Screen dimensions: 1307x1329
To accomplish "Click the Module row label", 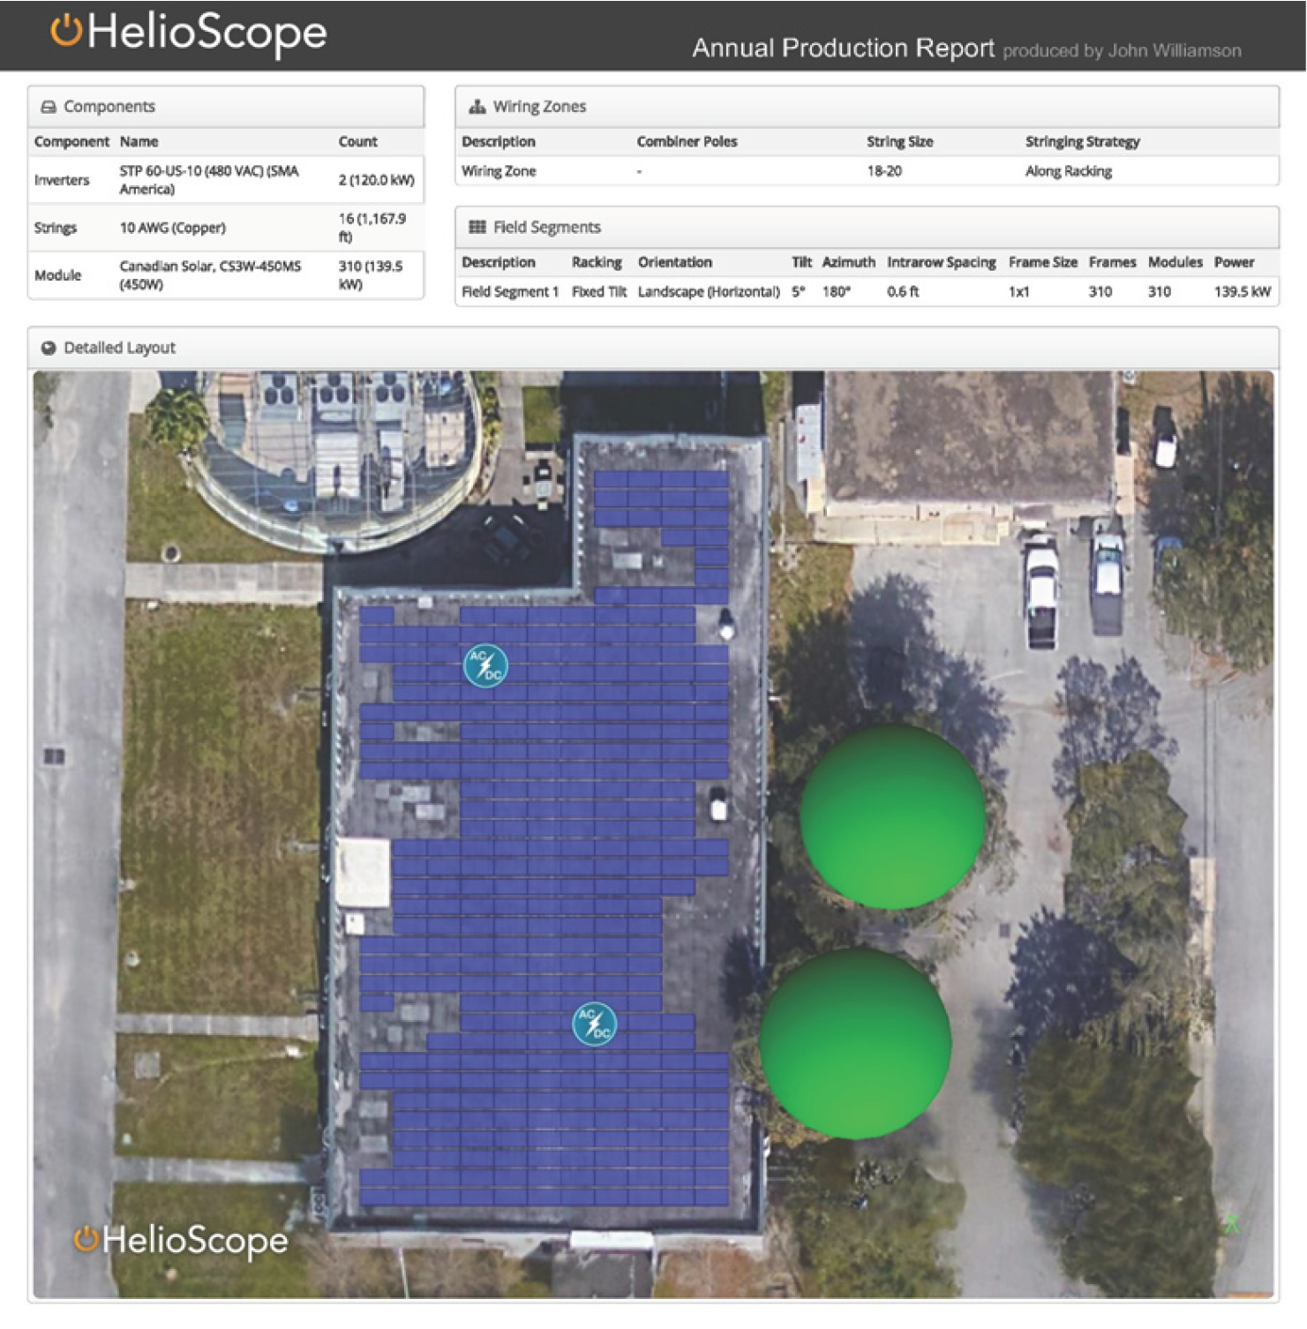I will pyautogui.click(x=58, y=275).
